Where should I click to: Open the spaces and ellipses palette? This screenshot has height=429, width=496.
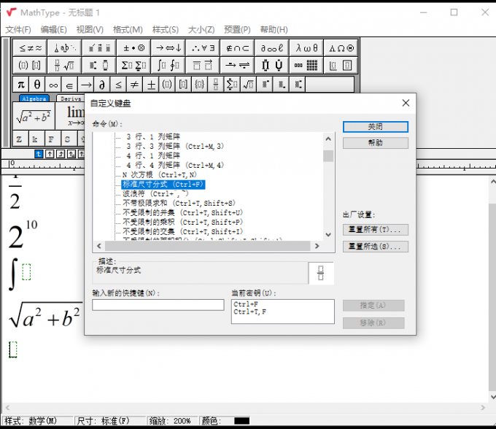64,48
